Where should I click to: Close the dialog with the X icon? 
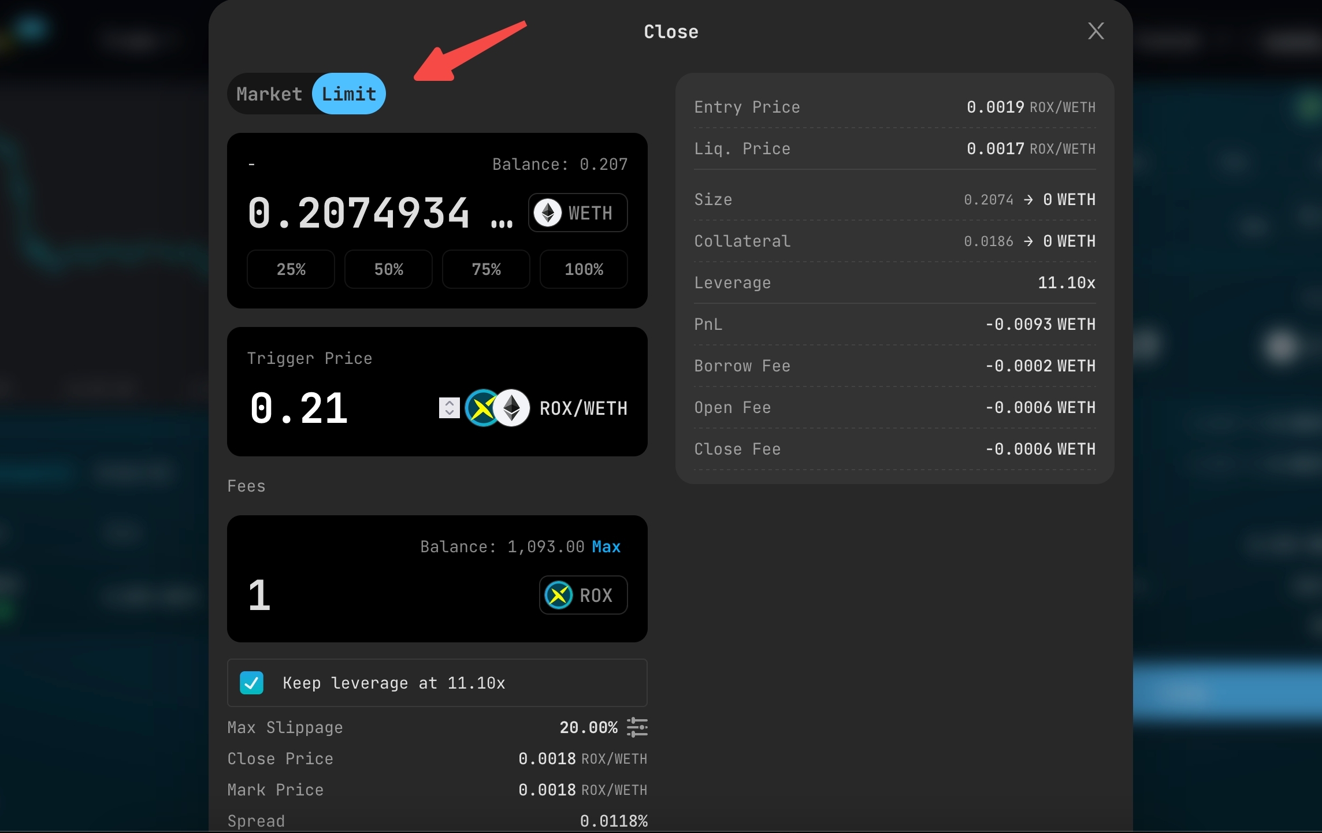click(1096, 31)
